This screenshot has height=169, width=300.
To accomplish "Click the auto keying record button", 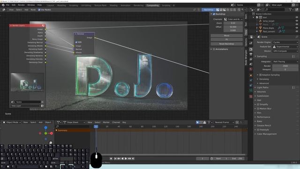I will 111,159.
